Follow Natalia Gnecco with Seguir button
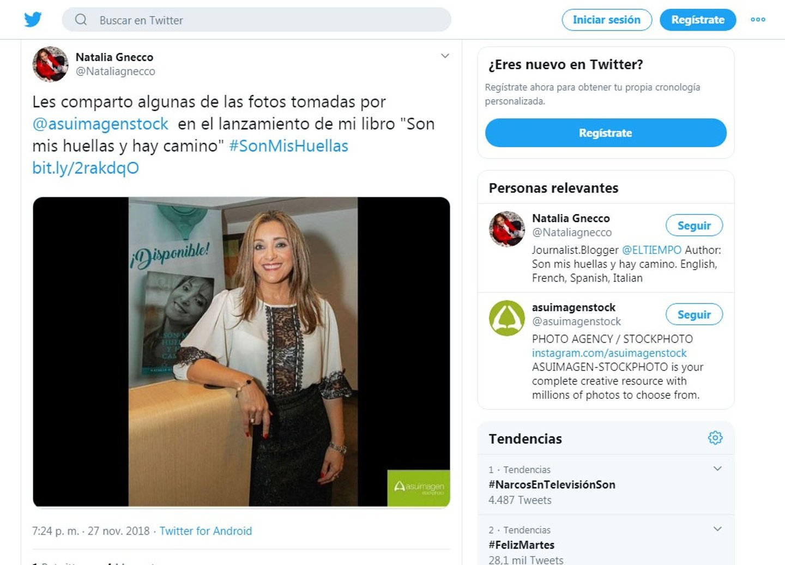 coord(694,225)
